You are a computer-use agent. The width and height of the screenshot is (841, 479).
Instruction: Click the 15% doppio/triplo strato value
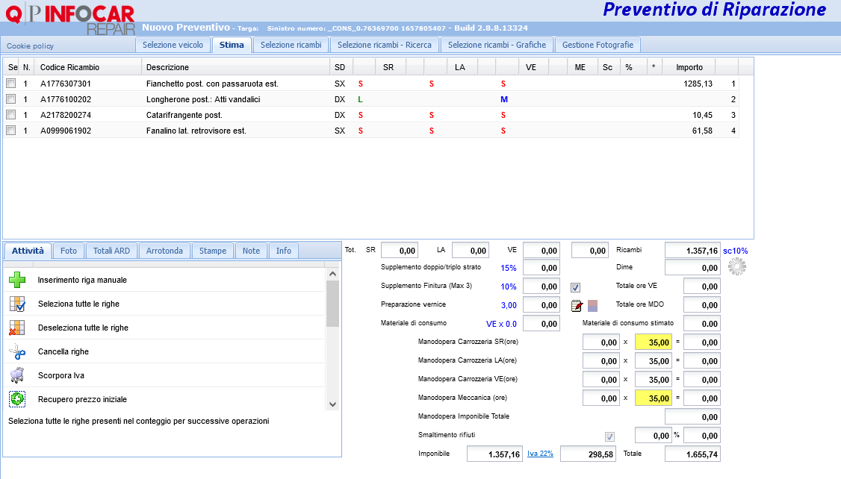(x=509, y=268)
